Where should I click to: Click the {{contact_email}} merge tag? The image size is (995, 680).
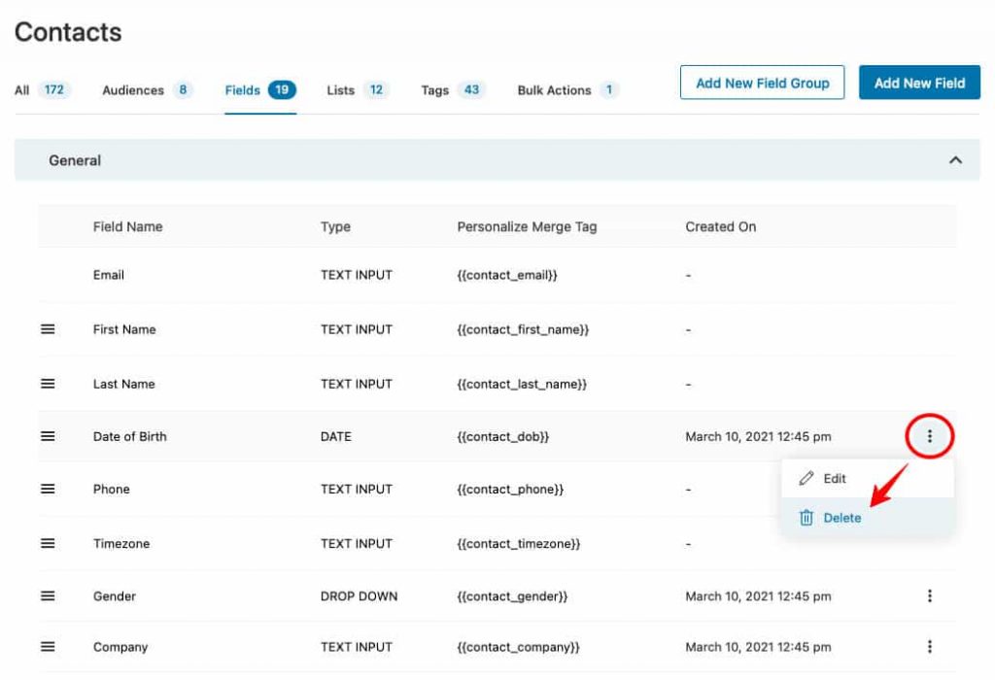click(x=507, y=275)
